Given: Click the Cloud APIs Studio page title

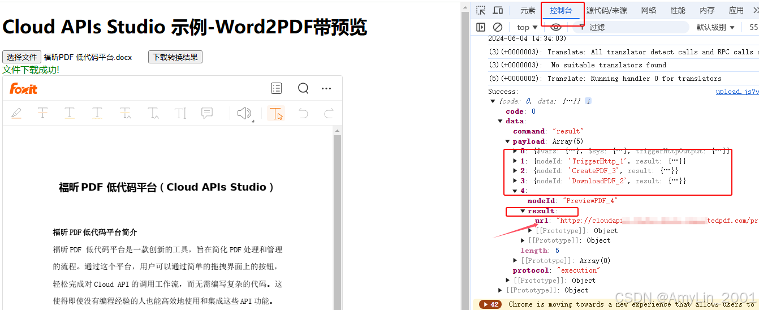Looking at the screenshot, I should click(185, 27).
